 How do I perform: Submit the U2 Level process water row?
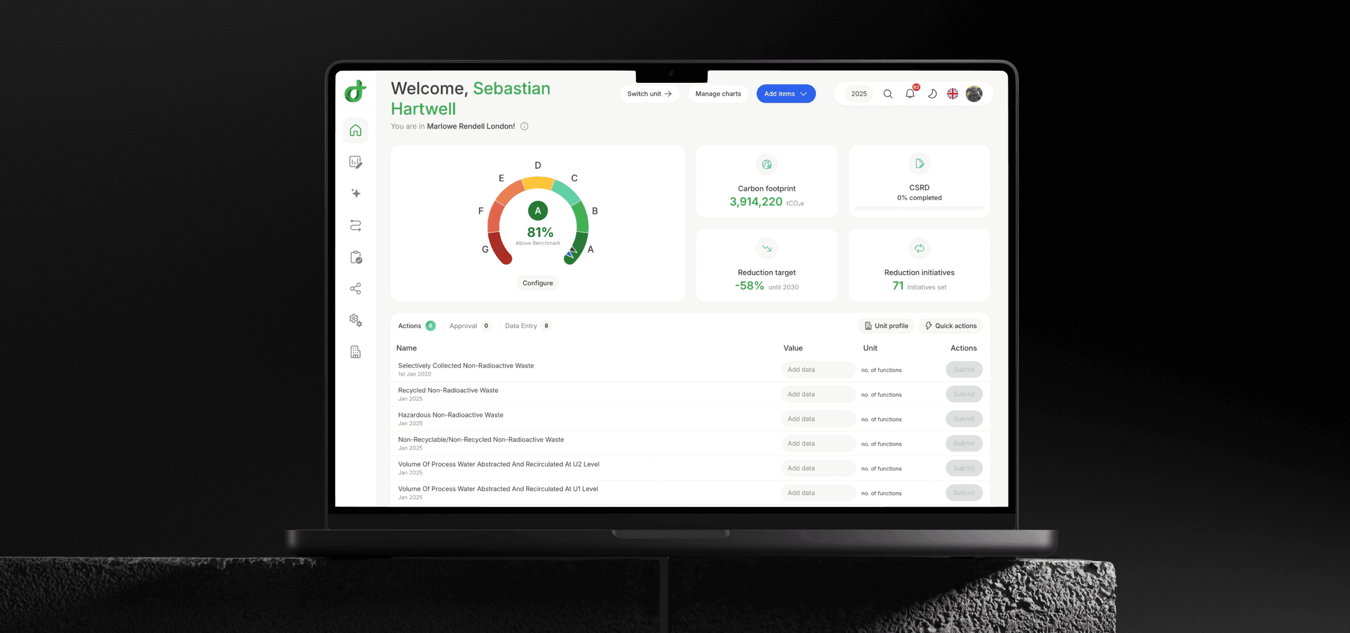point(964,468)
